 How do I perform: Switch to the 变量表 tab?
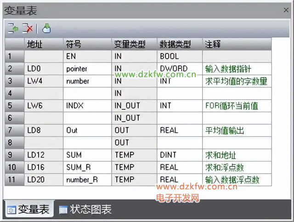(28, 210)
